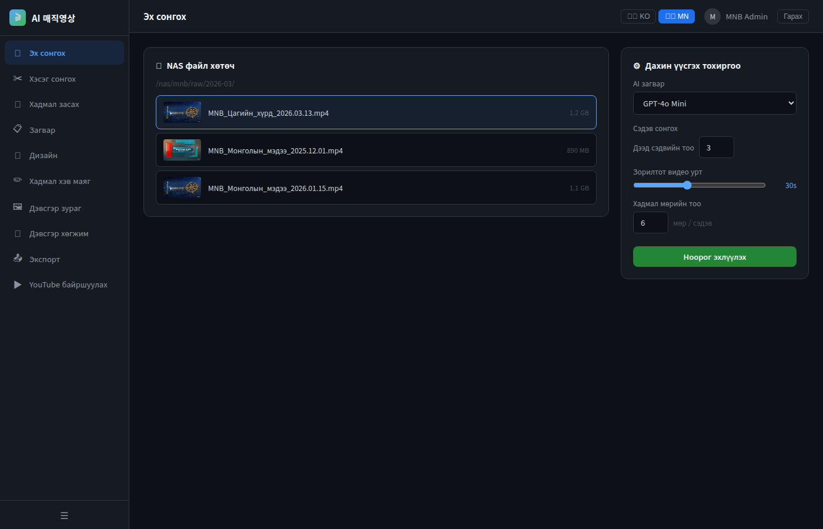Select MNB_Цагийн_хүрд_2026.03.13.mp4 thumbnail
This screenshot has width=823, height=529.
[x=182, y=112]
